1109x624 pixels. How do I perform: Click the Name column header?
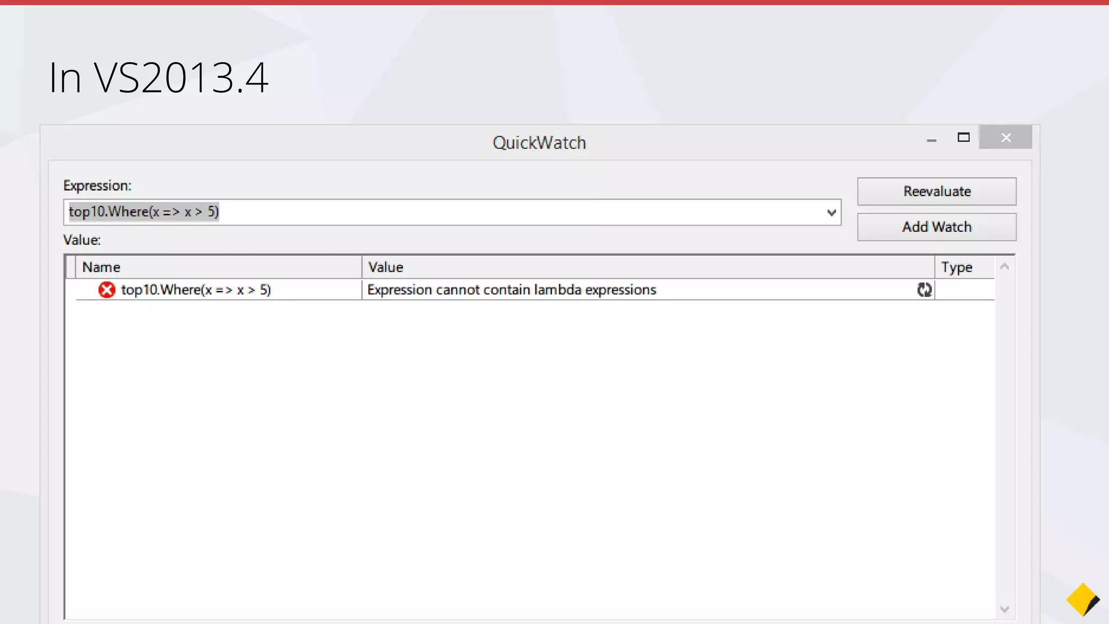(x=219, y=267)
